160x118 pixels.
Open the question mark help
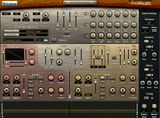(x=132, y=2)
